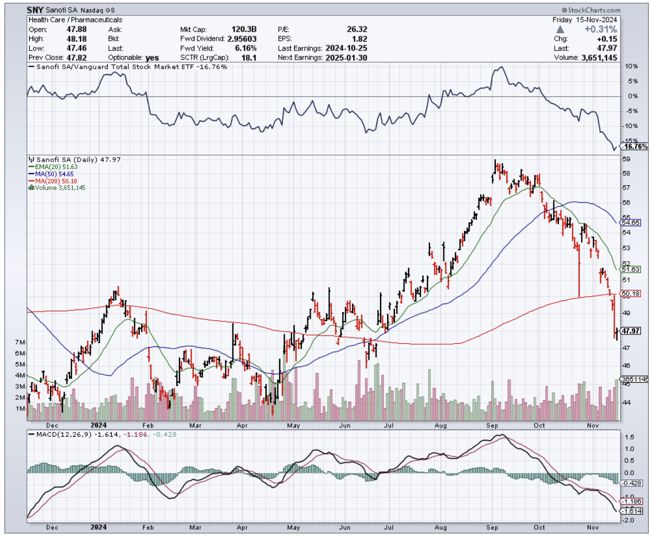Image resolution: width=651 pixels, height=539 pixels.
Task: Click the 54.65 MA(50) price tag
Action: point(632,223)
